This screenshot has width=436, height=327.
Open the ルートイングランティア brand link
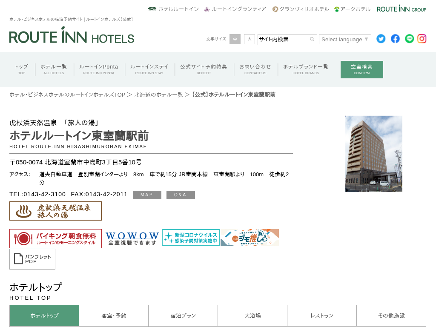pyautogui.click(x=235, y=9)
